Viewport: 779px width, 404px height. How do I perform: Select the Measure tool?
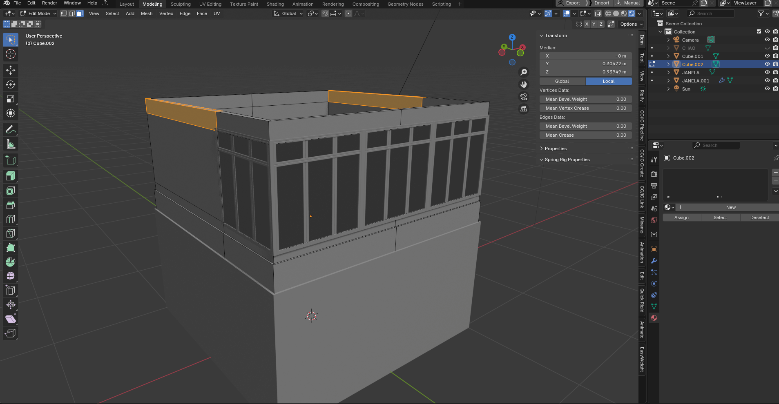click(x=11, y=144)
